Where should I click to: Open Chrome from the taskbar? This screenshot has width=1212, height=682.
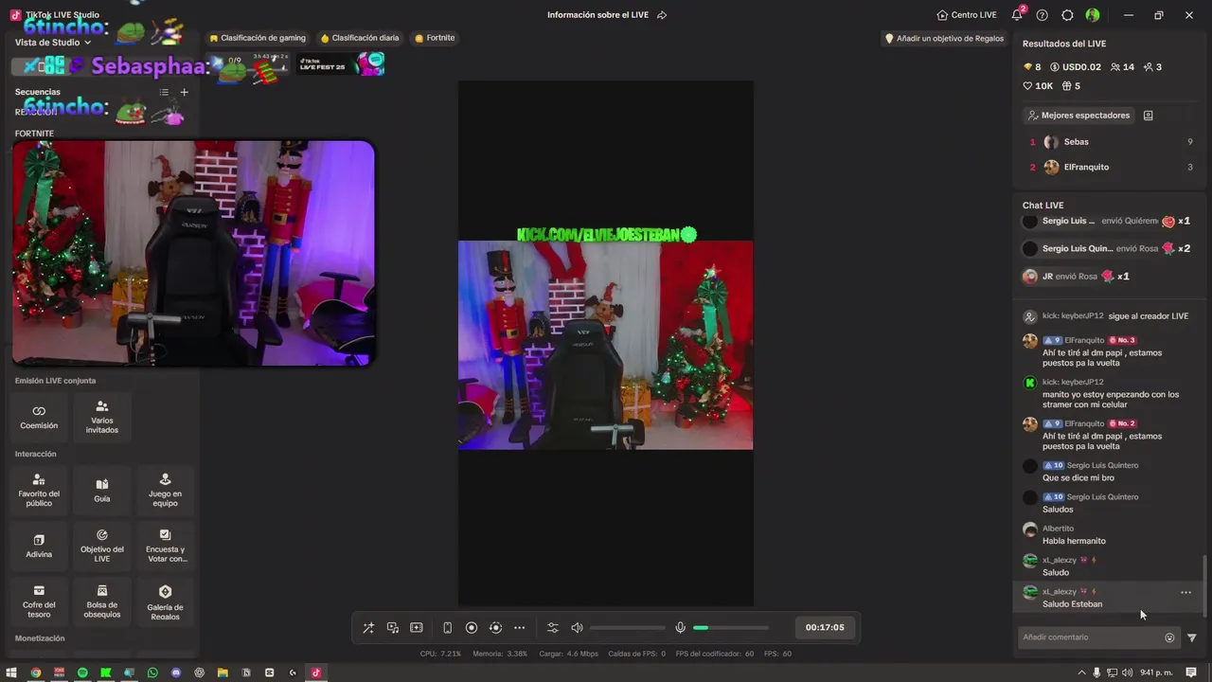(36, 673)
